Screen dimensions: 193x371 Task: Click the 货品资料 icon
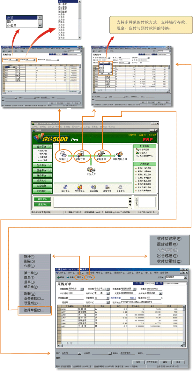pos(93,188)
